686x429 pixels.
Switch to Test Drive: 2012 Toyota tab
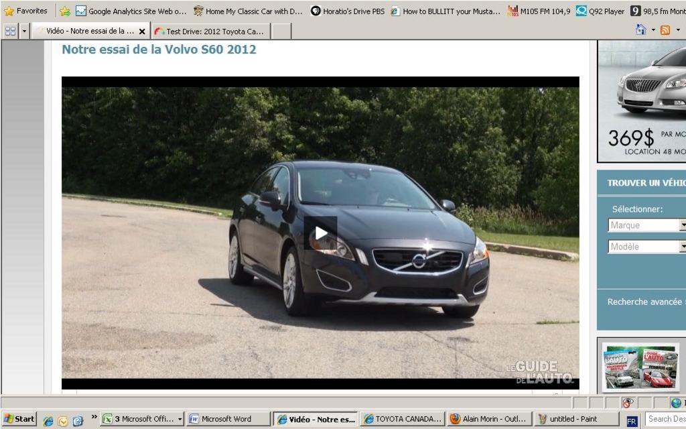[210, 32]
